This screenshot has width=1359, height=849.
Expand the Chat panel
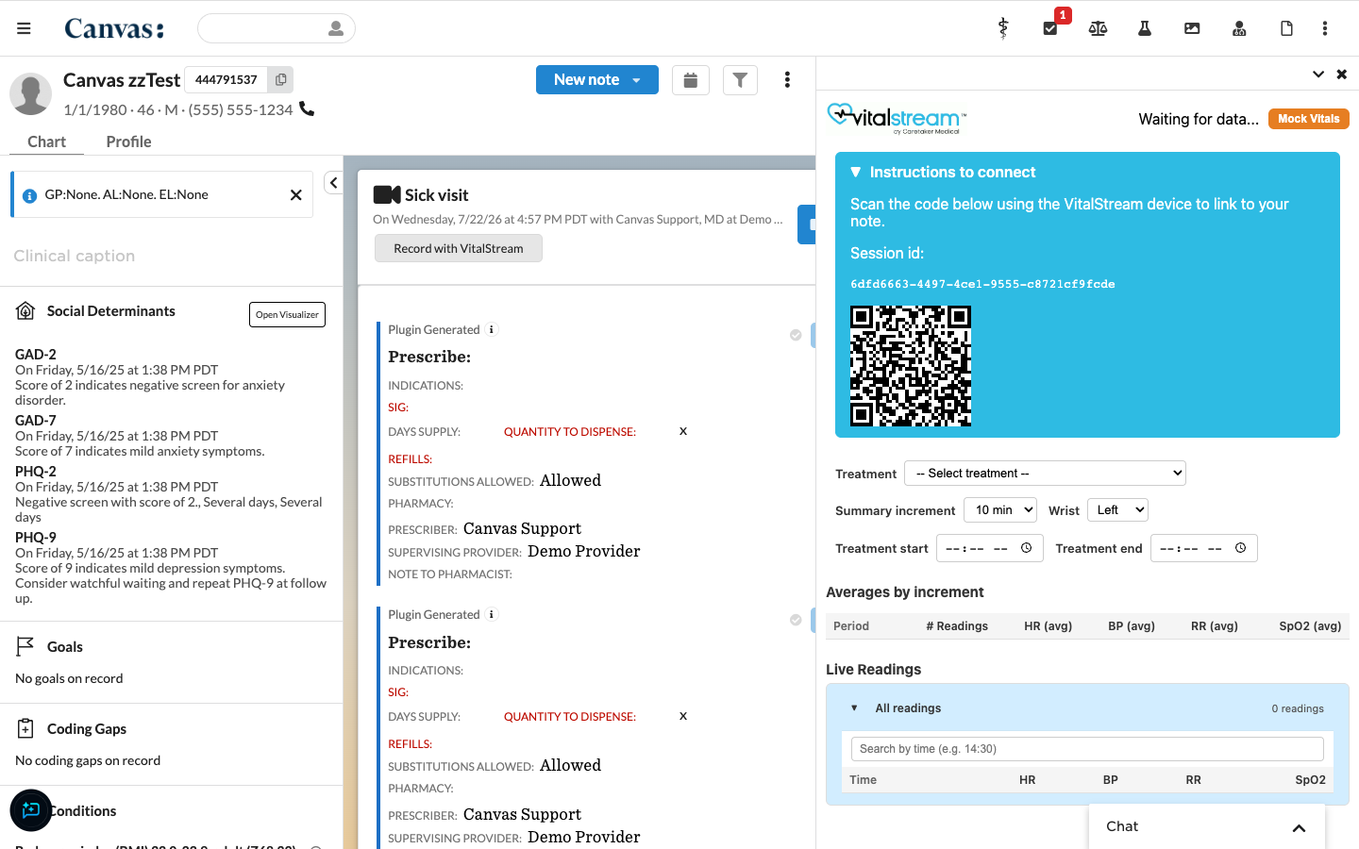[x=1207, y=826]
